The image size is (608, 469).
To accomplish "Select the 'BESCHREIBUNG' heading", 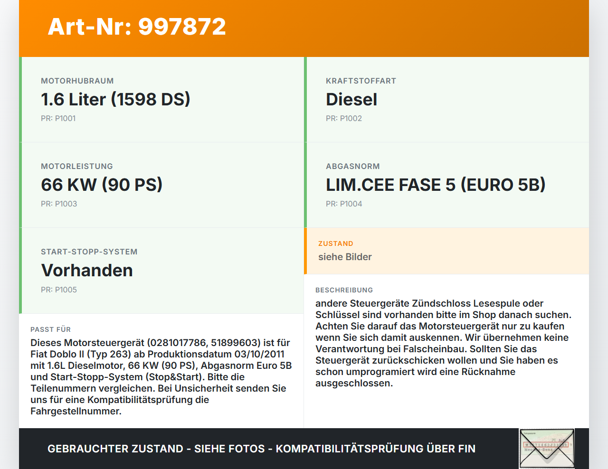I will click(344, 290).
